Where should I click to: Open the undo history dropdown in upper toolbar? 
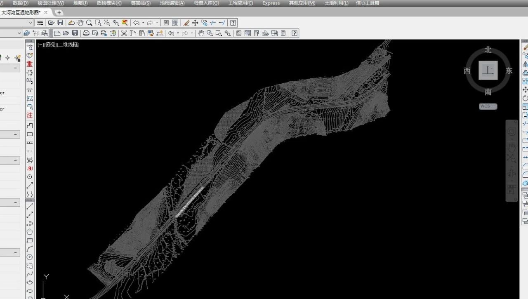click(x=143, y=23)
